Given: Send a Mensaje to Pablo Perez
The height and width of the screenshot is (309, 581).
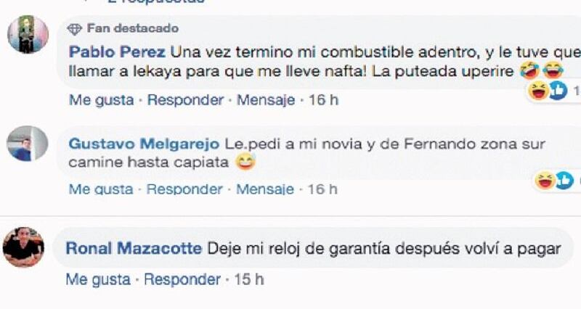Looking at the screenshot, I should pyautogui.click(x=266, y=100).
